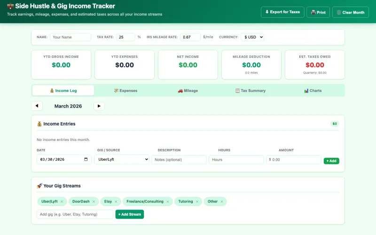Open the Currency dropdown
376x235 pixels.
(x=252, y=37)
